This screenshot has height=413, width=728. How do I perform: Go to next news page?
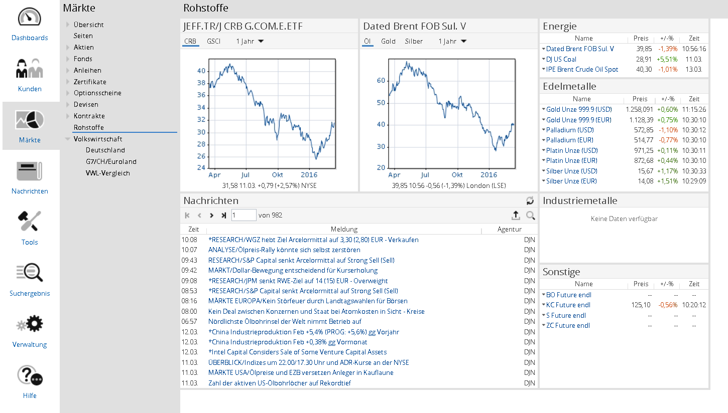tap(211, 216)
